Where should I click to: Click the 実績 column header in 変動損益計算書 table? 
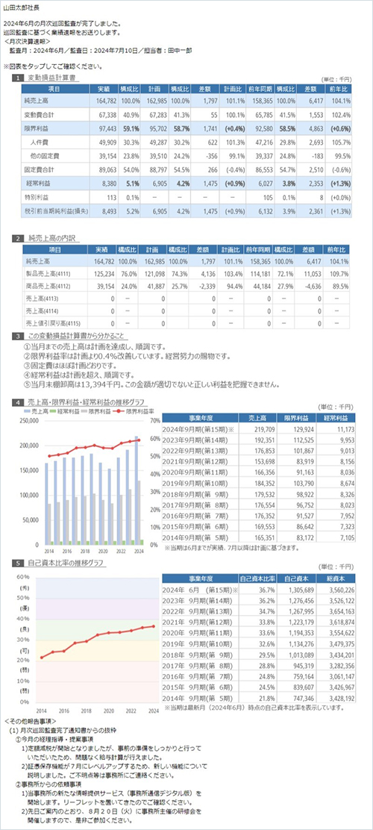pyautogui.click(x=104, y=89)
